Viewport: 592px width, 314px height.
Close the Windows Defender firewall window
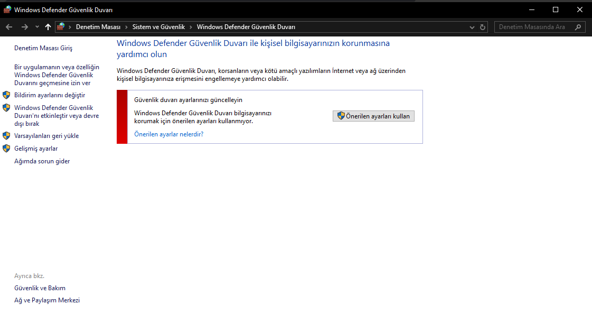[579, 10]
